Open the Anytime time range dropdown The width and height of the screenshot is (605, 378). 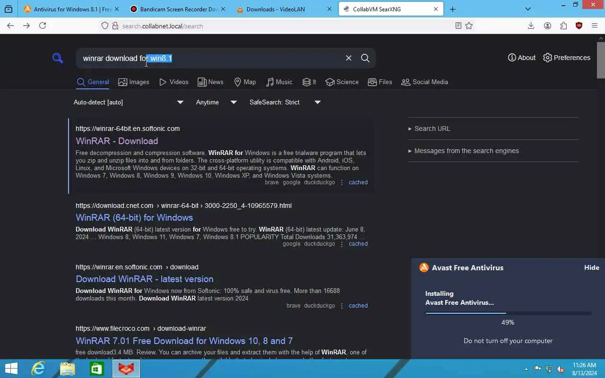pyautogui.click(x=216, y=102)
